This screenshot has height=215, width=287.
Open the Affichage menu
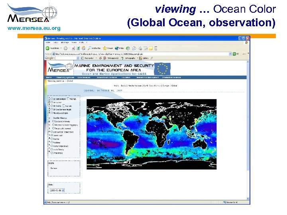65,43
